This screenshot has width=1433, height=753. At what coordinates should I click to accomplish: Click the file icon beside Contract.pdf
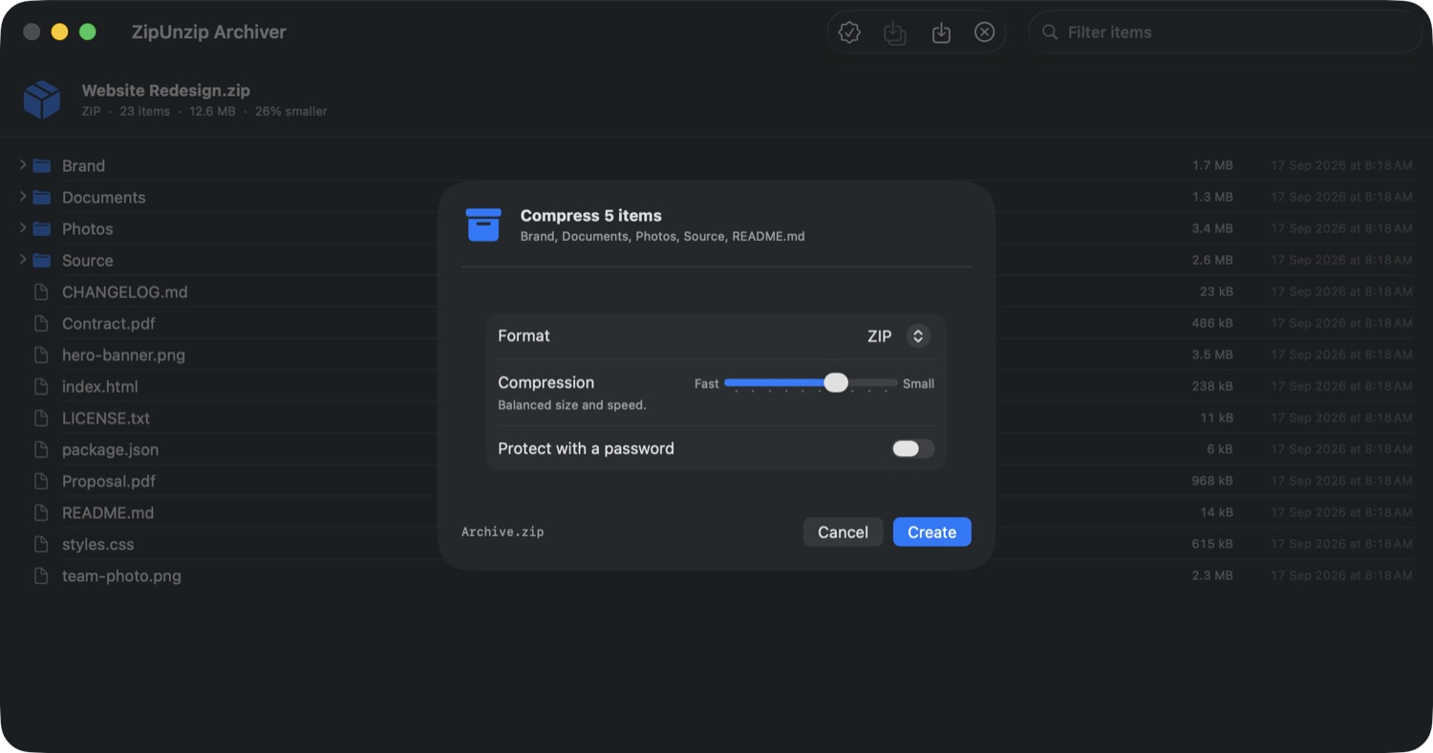click(41, 324)
